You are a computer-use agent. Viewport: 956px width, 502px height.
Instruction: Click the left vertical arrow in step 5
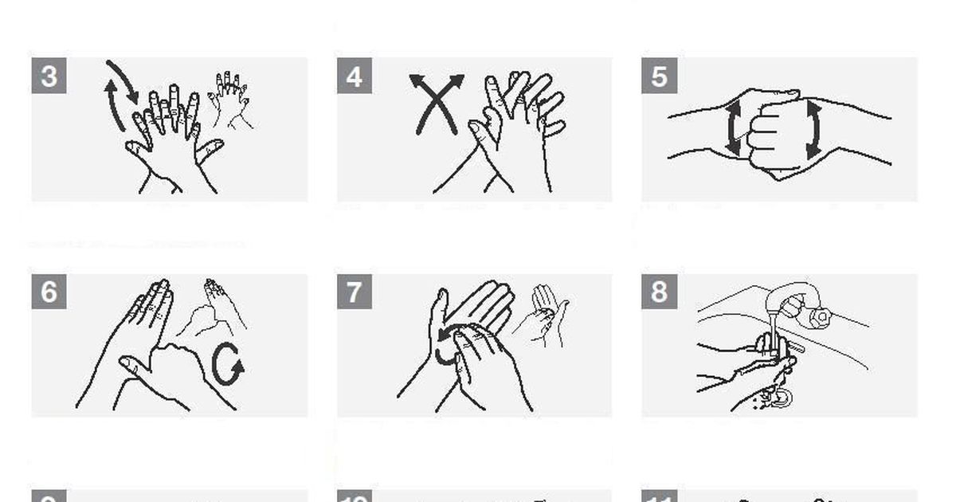point(735,128)
